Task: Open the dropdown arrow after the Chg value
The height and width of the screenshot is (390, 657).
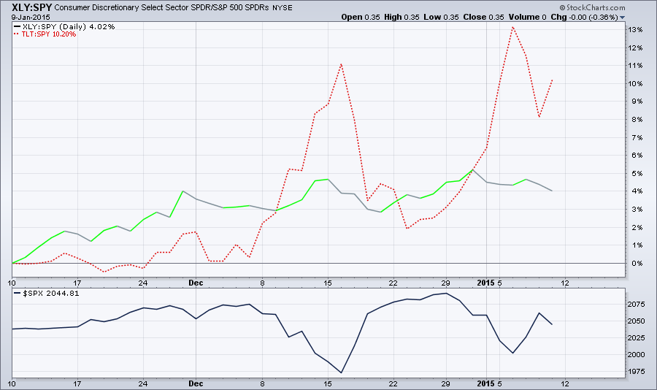Action: [x=622, y=18]
